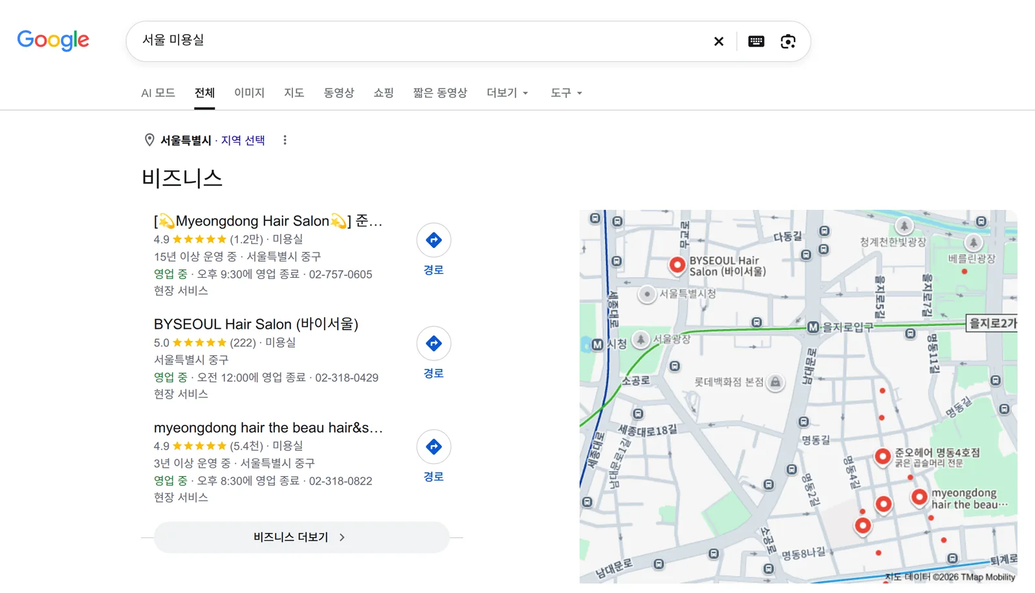Click the 비즈니스 더보기 button
The image size is (1035, 593).
click(x=301, y=537)
